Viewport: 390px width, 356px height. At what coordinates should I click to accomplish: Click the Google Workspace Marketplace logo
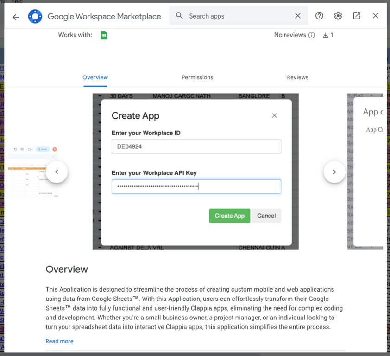pyautogui.click(x=35, y=16)
